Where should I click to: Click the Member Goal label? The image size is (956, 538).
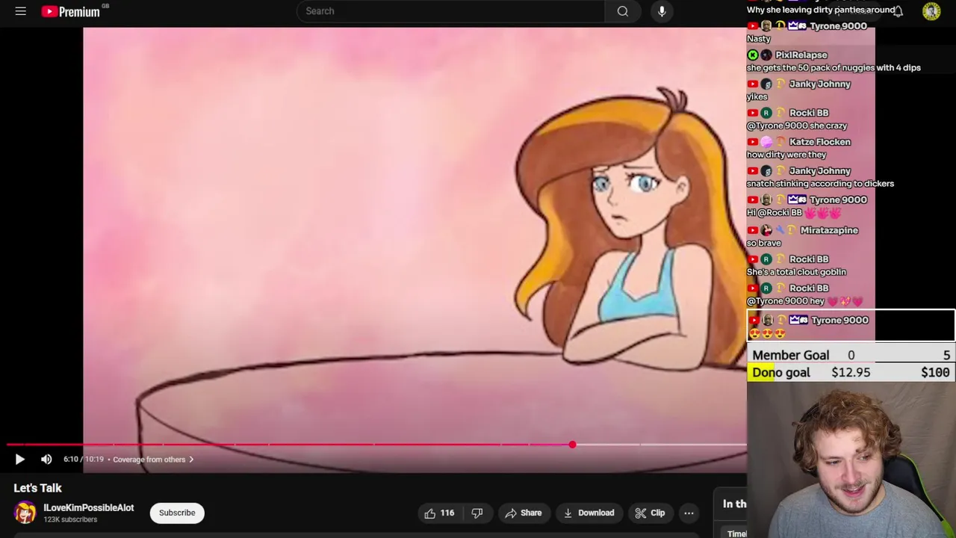coord(790,355)
